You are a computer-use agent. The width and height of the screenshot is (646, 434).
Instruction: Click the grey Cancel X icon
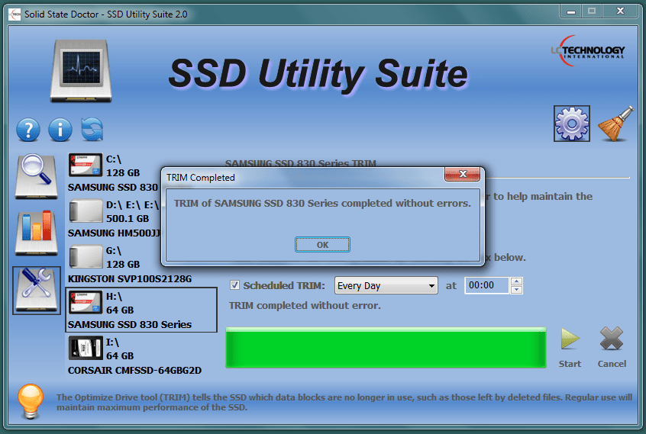612,339
